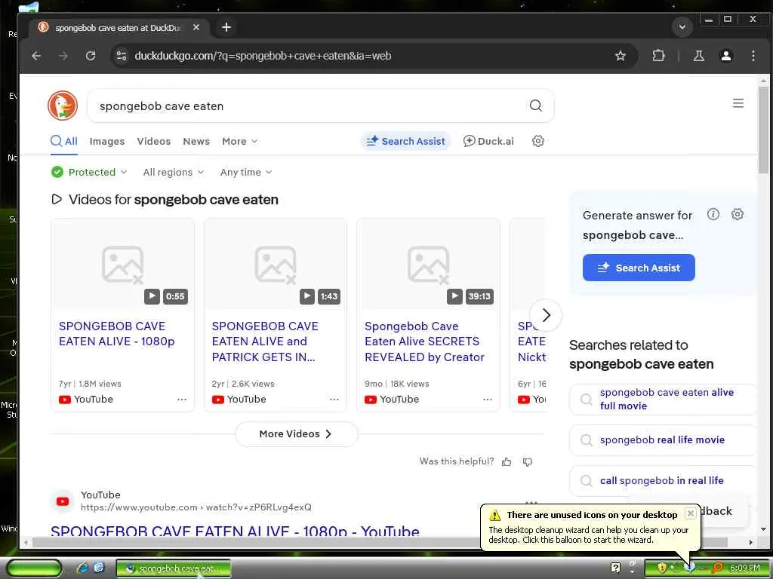Open Spongebob Cave Eaten Alive SECRETS REVEALED video
Viewport: 773px width, 579px height.
[x=424, y=342]
